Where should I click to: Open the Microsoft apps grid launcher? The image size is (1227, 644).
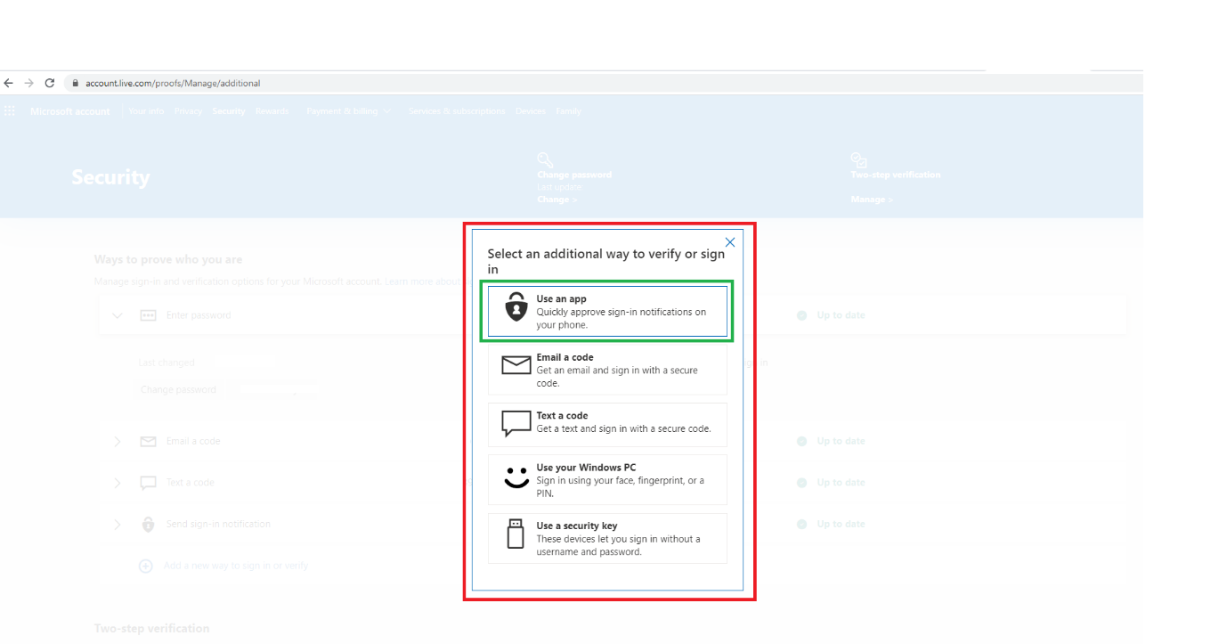pyautogui.click(x=10, y=111)
